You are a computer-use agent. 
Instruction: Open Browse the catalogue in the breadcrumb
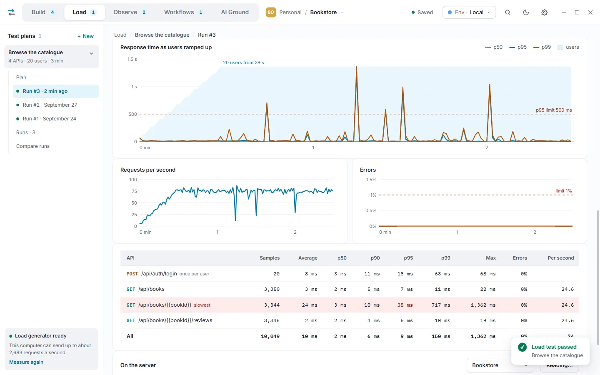click(x=162, y=35)
